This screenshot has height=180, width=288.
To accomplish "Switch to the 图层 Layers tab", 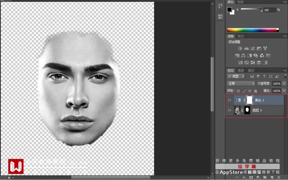I will point(230,70).
